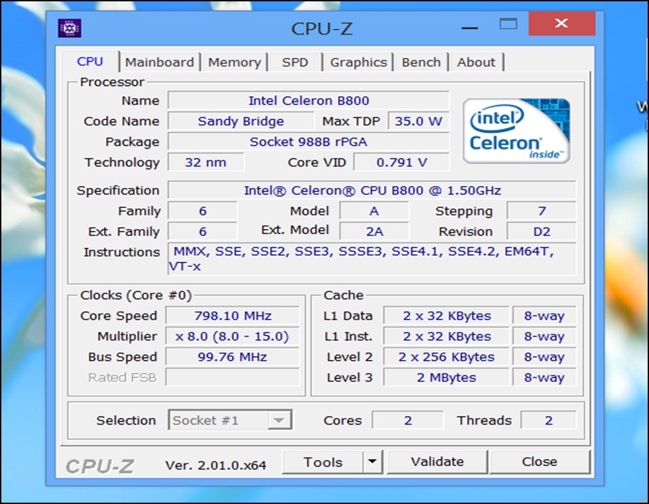This screenshot has height=504, width=649.
Task: Close window with red X button
Action: point(562,23)
